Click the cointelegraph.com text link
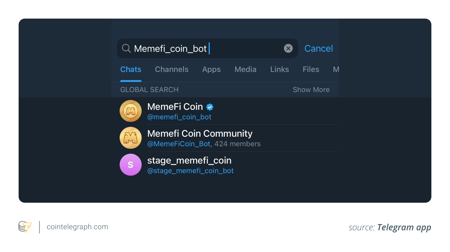Screen dimensions: 450x252 78,227
